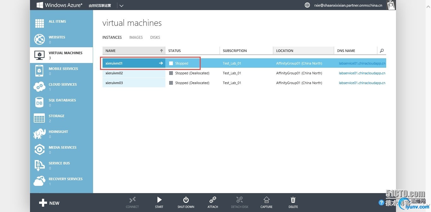Viewport: 431px width, 212px height.
Task: Attach a disk to the VM
Action: click(213, 202)
